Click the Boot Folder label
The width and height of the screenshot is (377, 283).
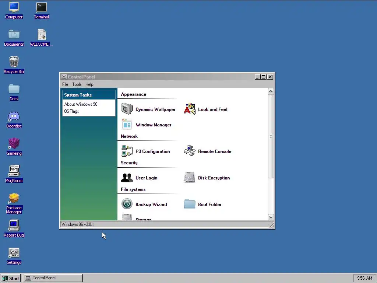(x=209, y=204)
